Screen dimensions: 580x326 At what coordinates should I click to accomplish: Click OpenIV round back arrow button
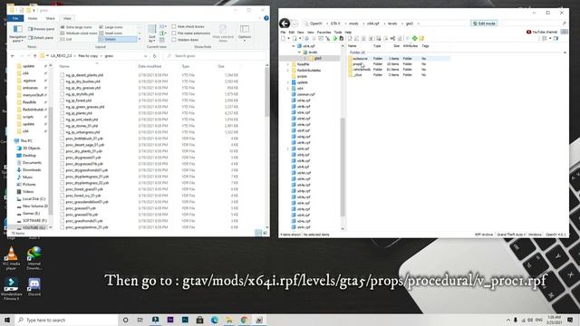pos(285,24)
